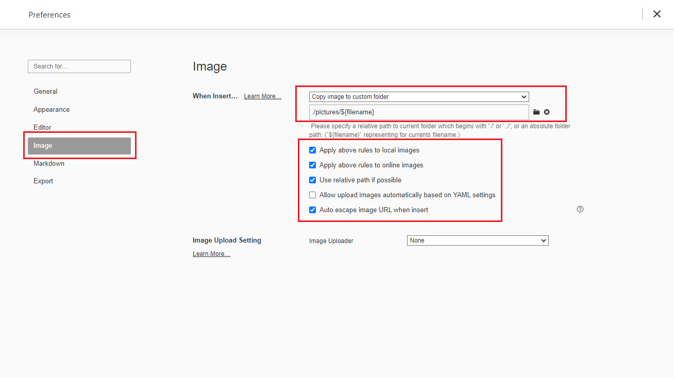This screenshot has height=378, width=674.
Task: Select the Image preferences section
Action: 79,146
